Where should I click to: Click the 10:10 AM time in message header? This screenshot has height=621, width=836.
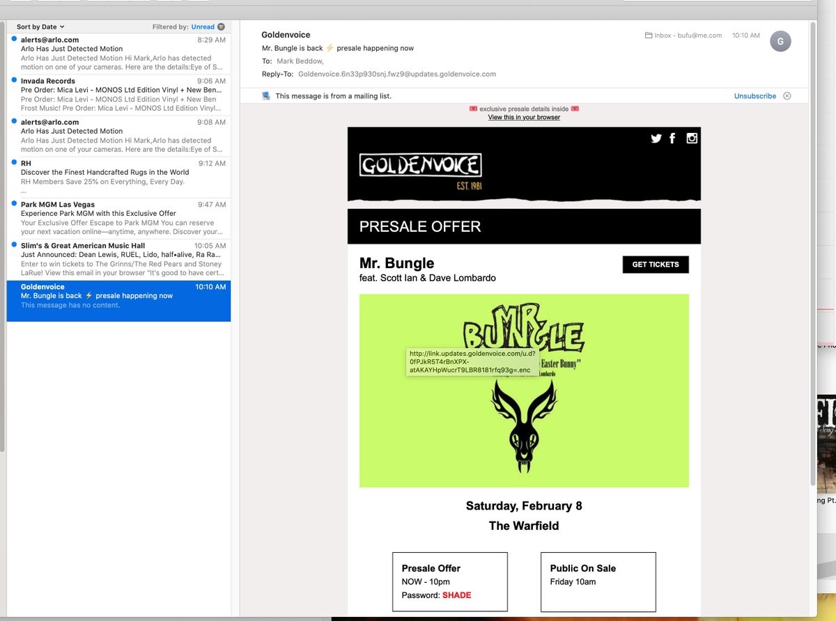746,35
